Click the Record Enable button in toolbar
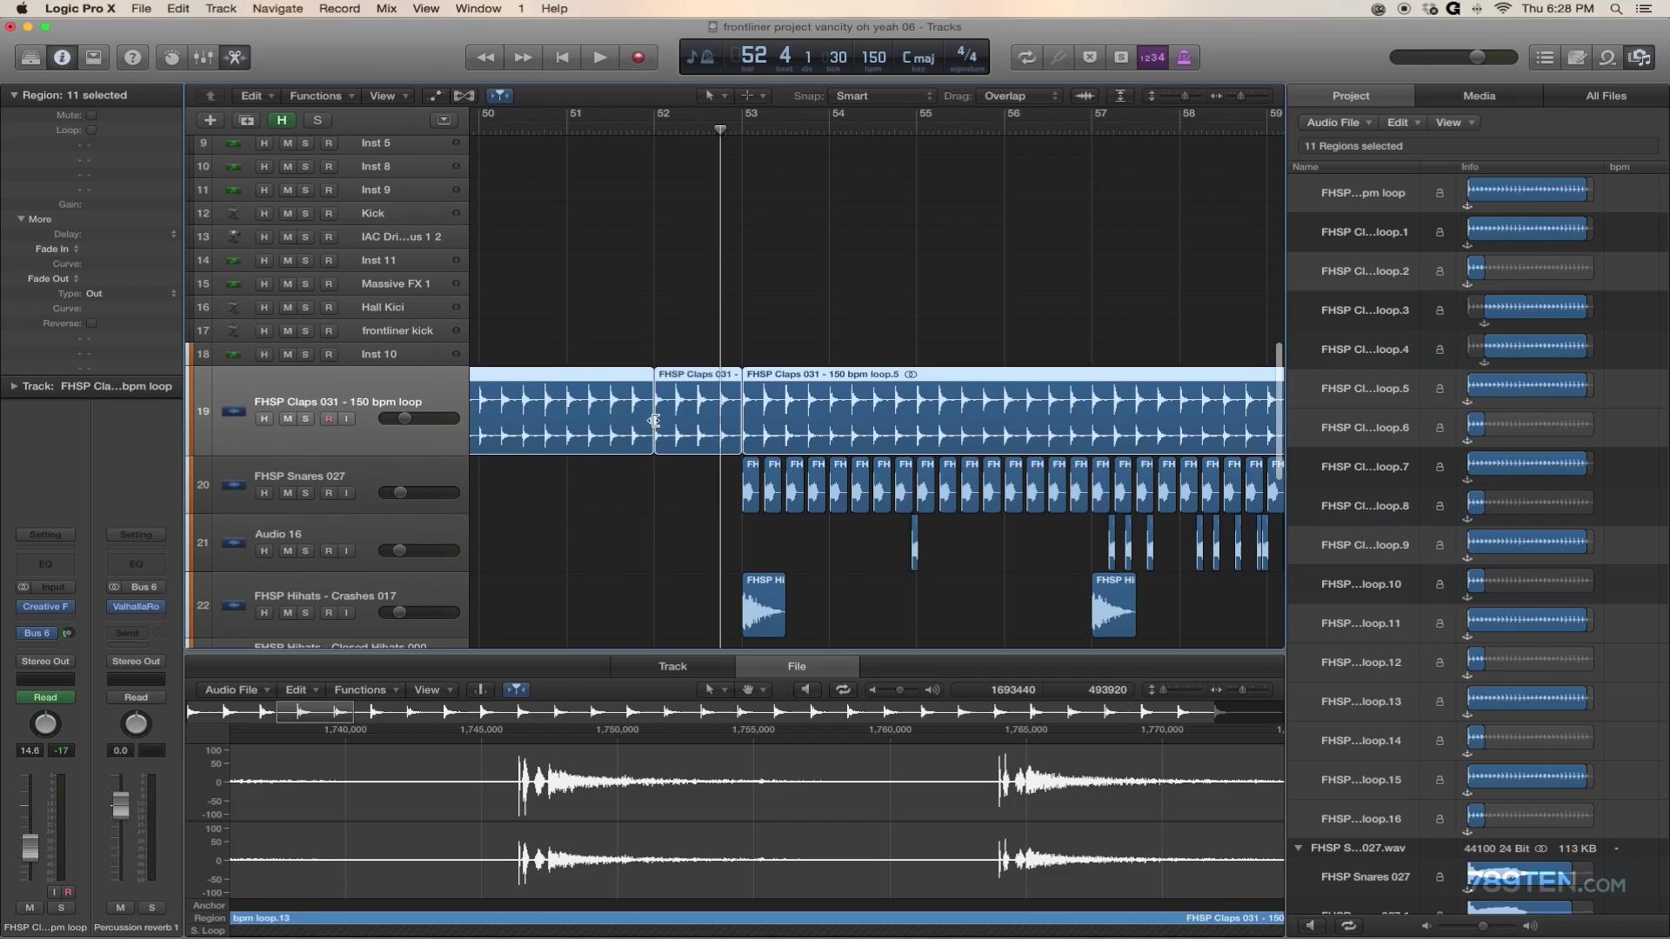Screen dimensions: 1670x939 638,57
